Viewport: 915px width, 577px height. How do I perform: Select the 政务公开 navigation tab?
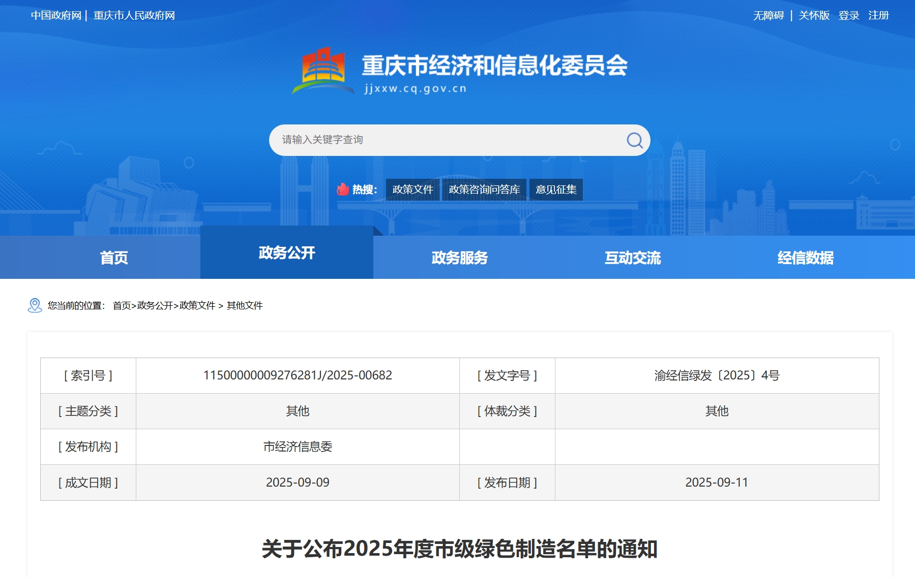click(x=287, y=253)
